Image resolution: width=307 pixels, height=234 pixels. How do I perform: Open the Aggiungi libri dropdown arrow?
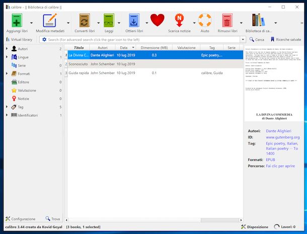[x=31, y=23]
